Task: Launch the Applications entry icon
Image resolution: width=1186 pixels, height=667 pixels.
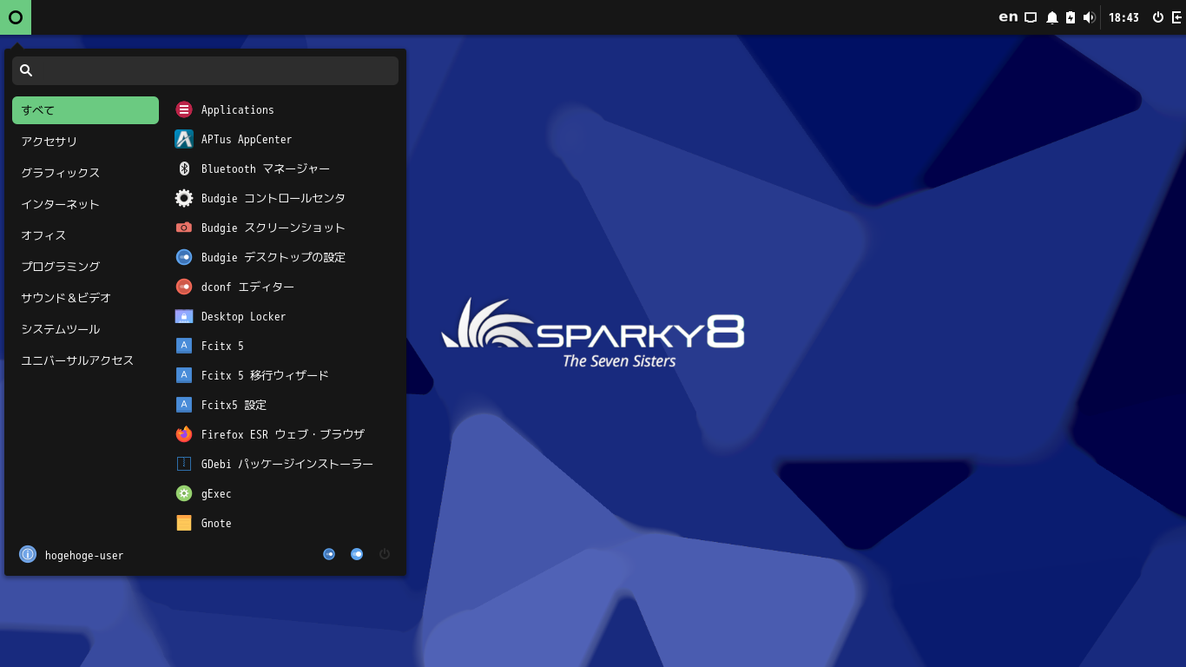Action: (184, 109)
